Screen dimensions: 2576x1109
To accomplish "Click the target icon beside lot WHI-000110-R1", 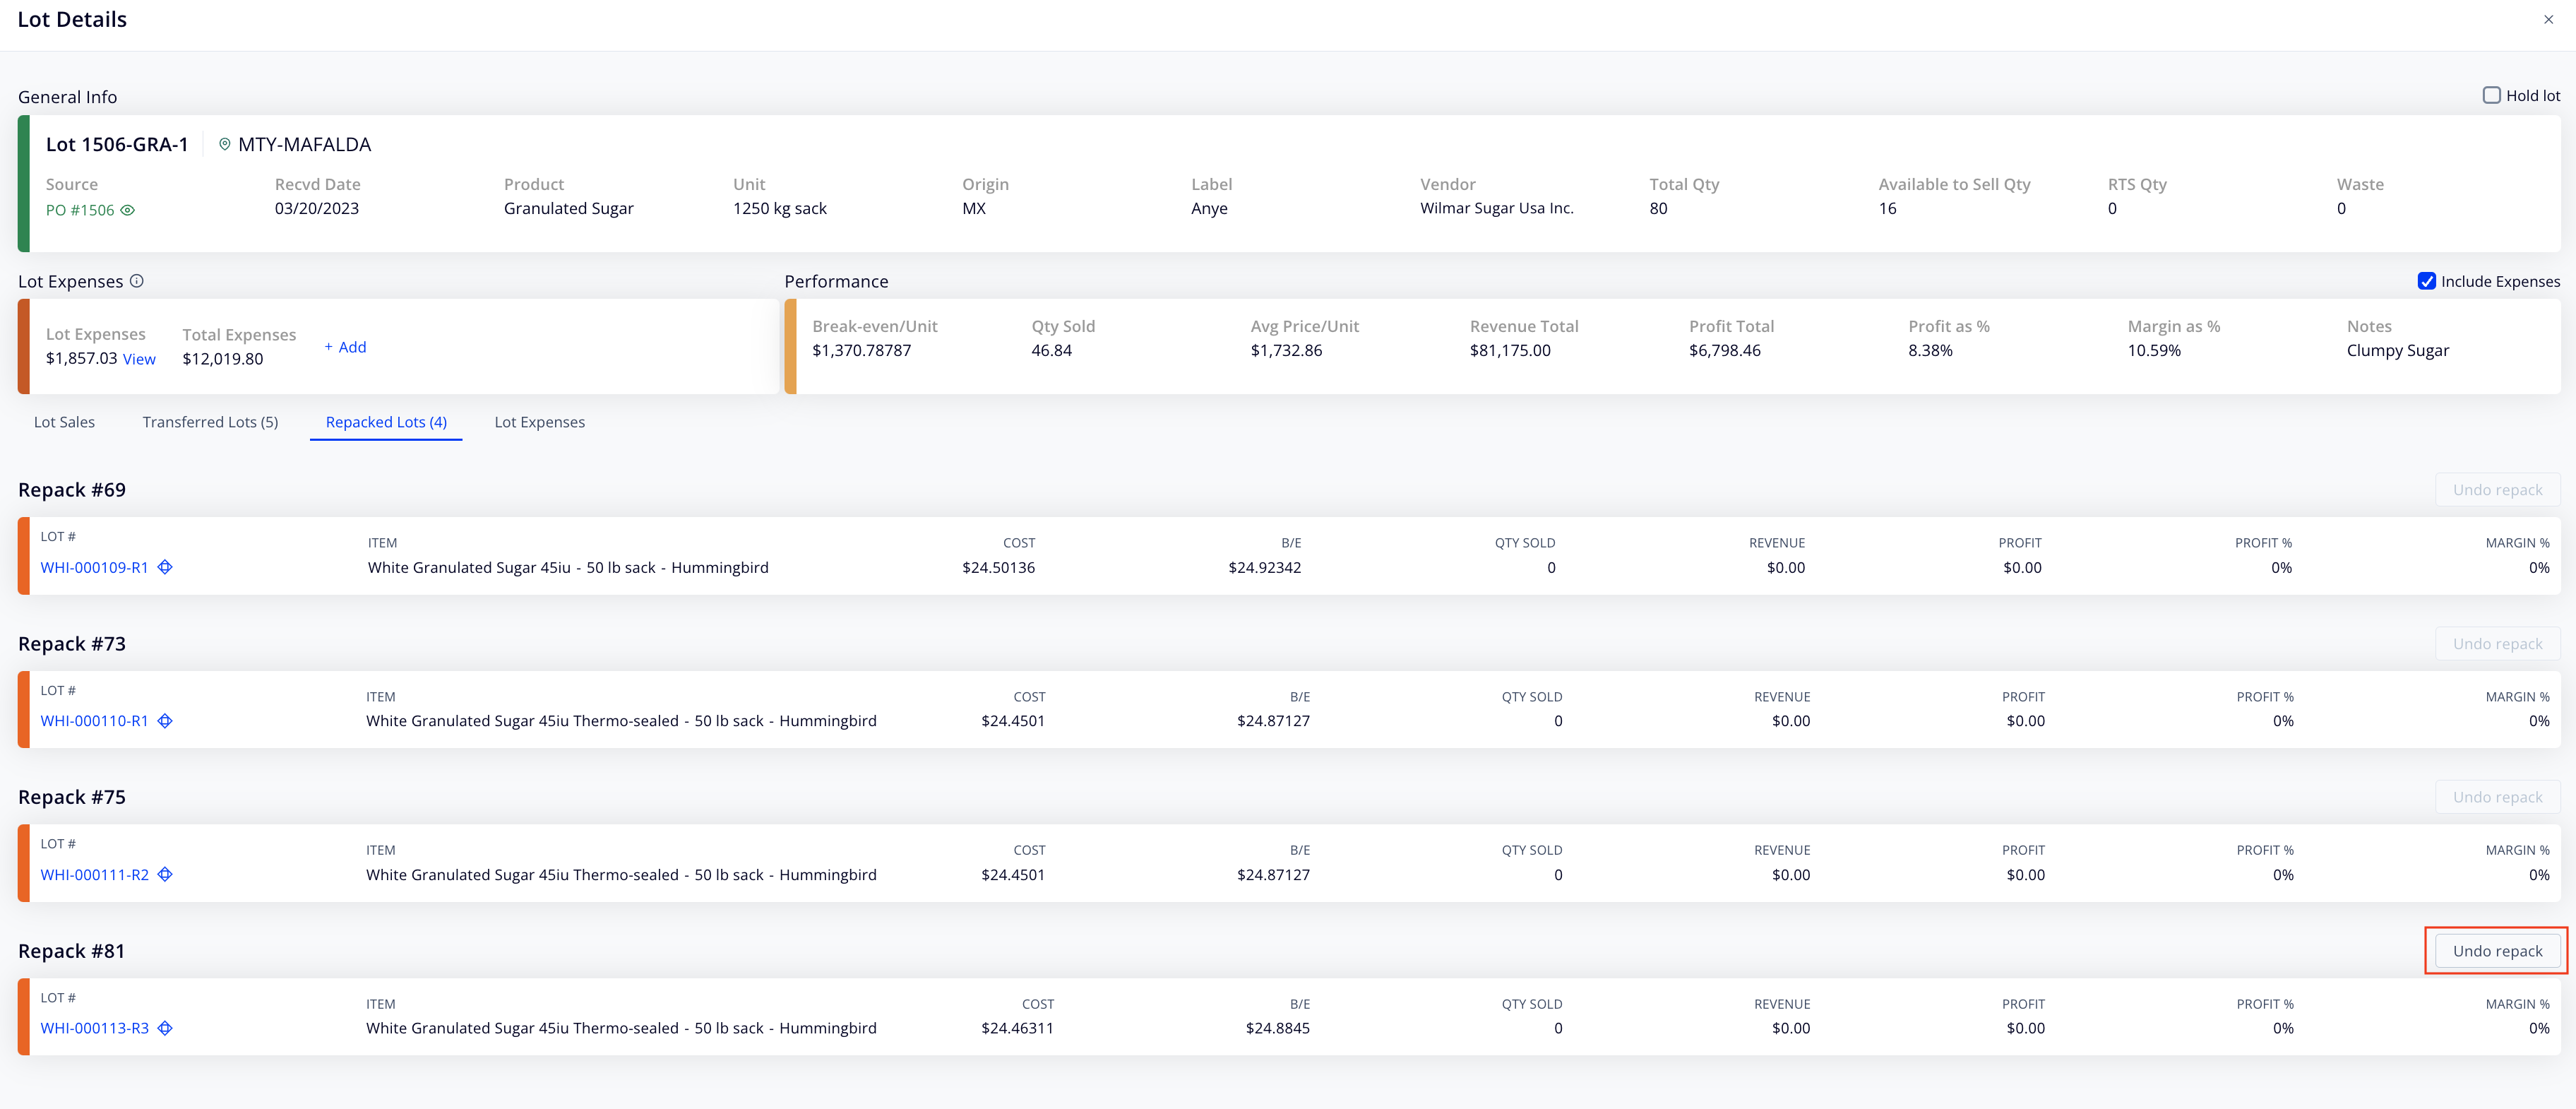I will (166, 721).
